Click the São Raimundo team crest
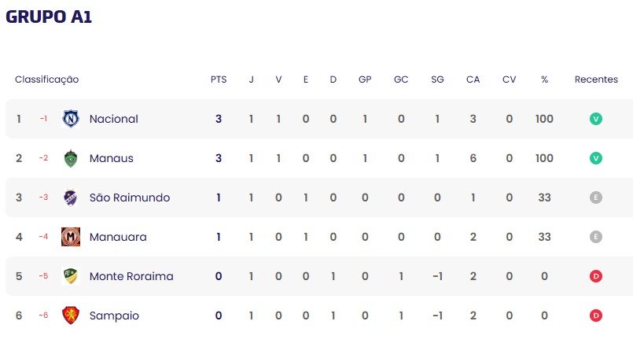 point(71,197)
